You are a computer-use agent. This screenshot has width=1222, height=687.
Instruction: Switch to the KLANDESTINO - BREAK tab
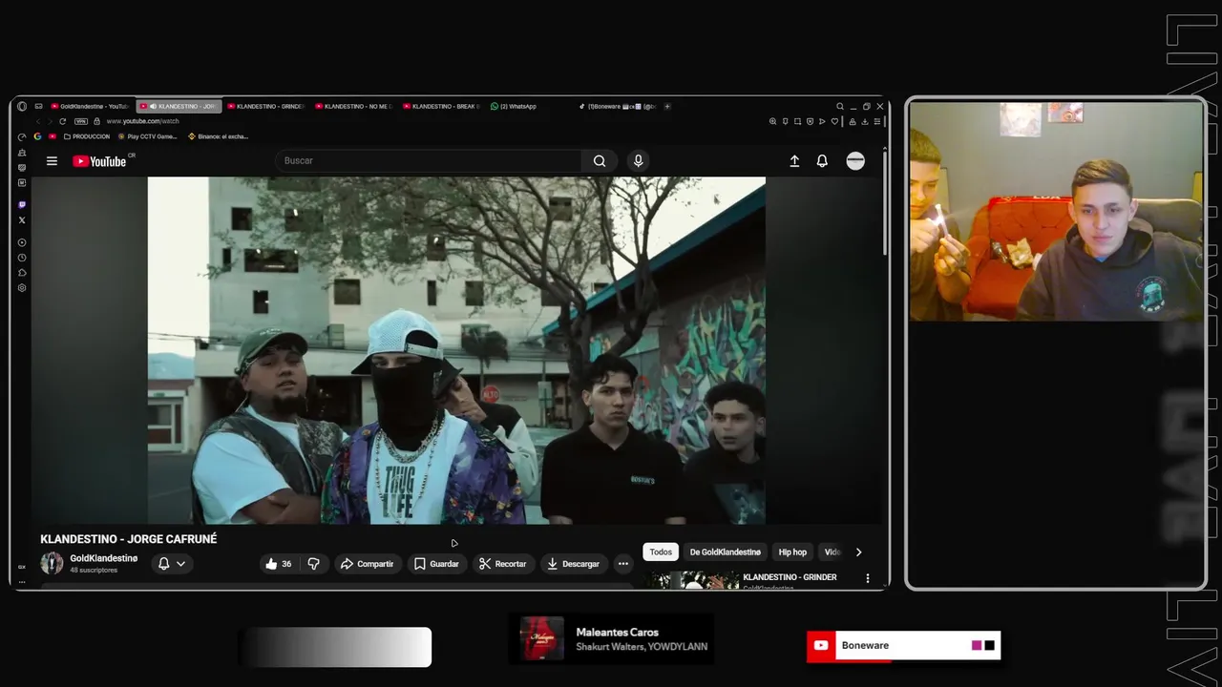coord(441,106)
